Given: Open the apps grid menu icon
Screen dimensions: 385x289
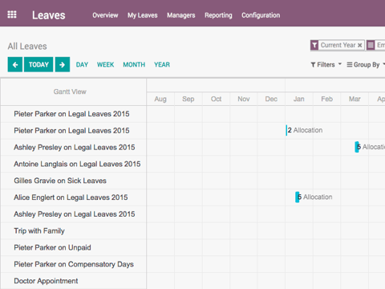Looking at the screenshot, I should click(12, 14).
